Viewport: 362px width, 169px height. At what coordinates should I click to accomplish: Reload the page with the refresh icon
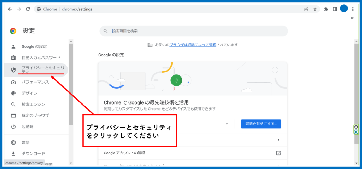click(x=28, y=9)
